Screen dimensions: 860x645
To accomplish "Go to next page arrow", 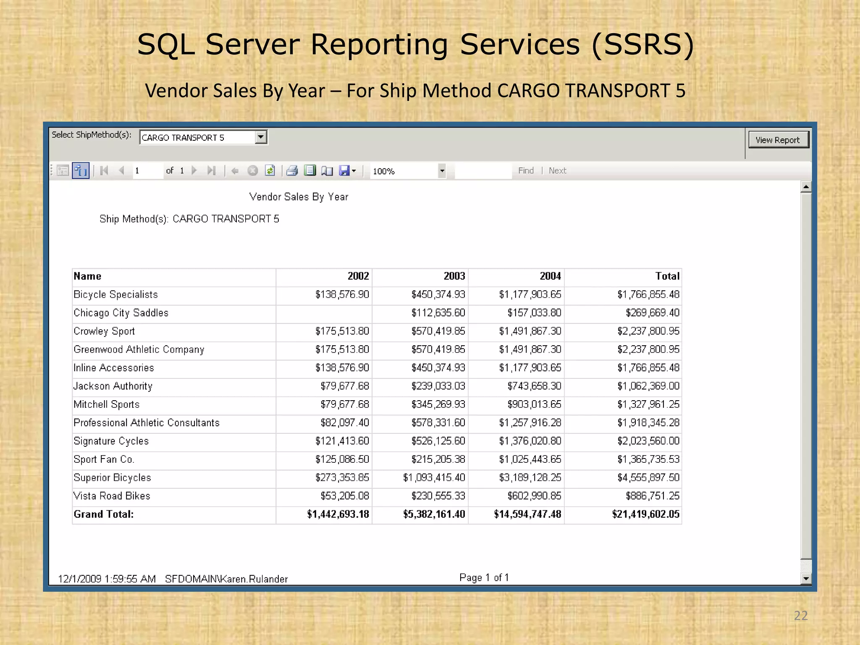I will 194,170.
